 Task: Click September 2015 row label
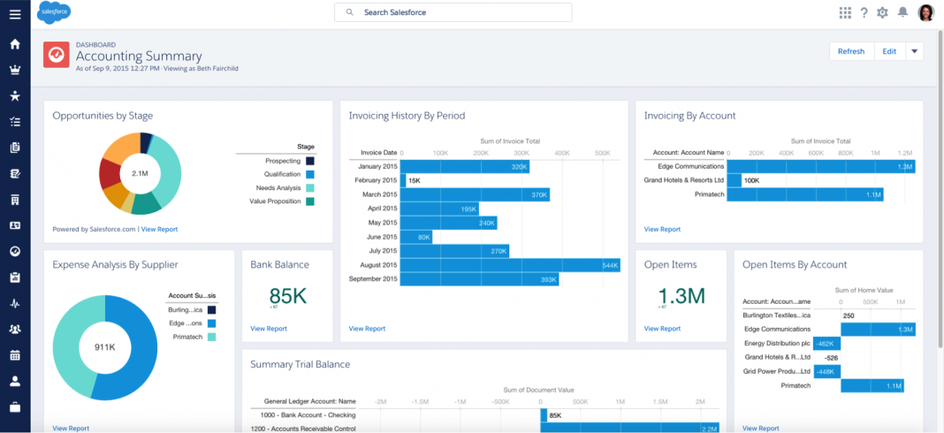[373, 279]
